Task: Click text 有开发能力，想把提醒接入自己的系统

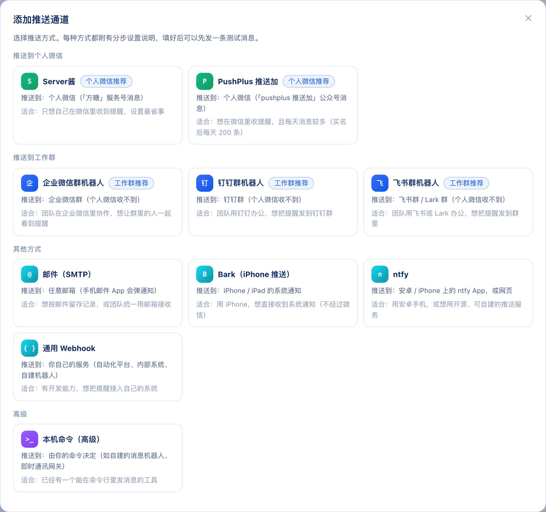Action: pyautogui.click(x=99, y=388)
